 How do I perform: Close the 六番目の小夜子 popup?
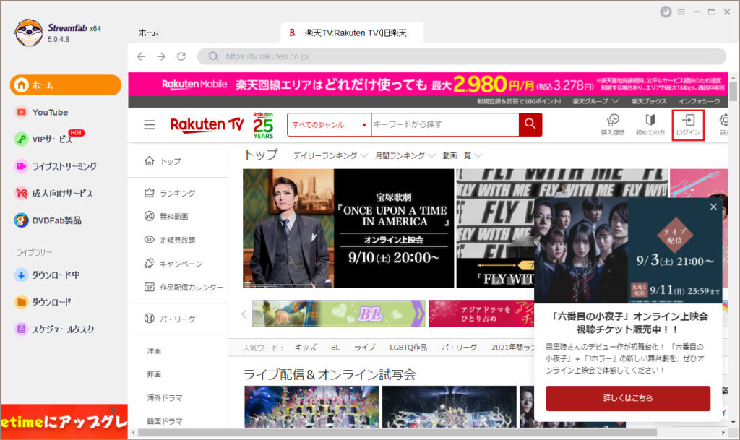click(x=713, y=207)
